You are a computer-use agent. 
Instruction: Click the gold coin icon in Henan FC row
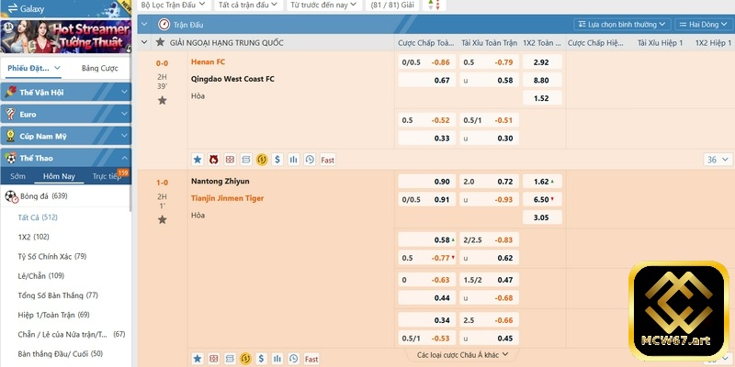(262, 159)
